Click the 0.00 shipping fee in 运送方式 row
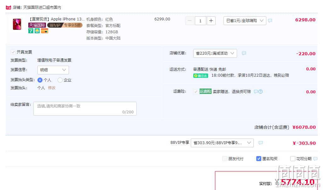 click(311, 69)
